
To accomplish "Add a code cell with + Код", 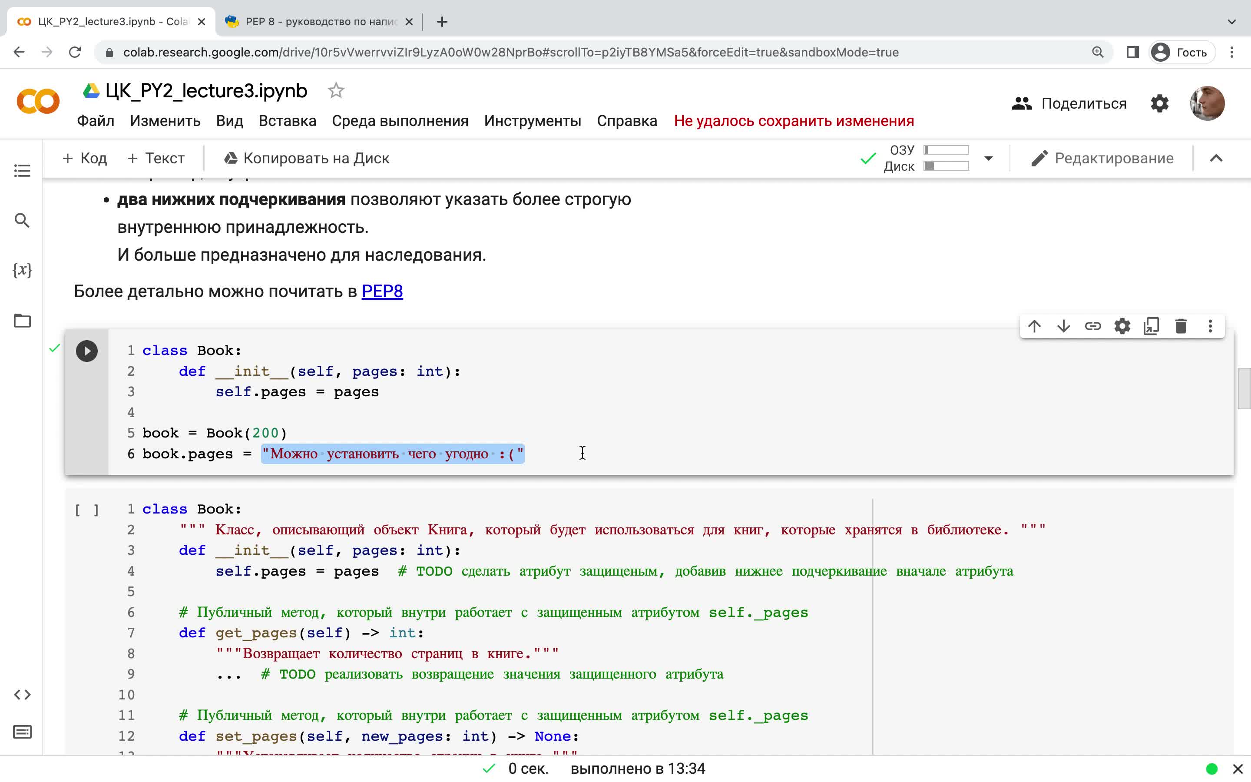I will point(84,158).
